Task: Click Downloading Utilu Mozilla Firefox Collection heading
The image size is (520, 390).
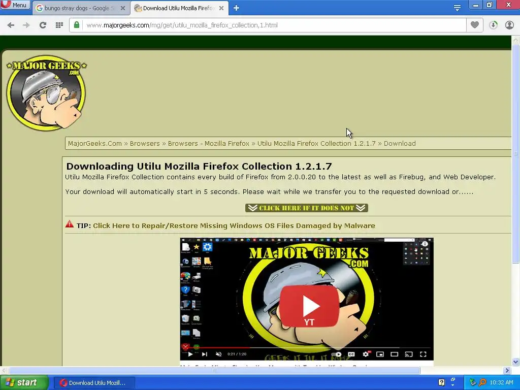Action: [199, 166]
